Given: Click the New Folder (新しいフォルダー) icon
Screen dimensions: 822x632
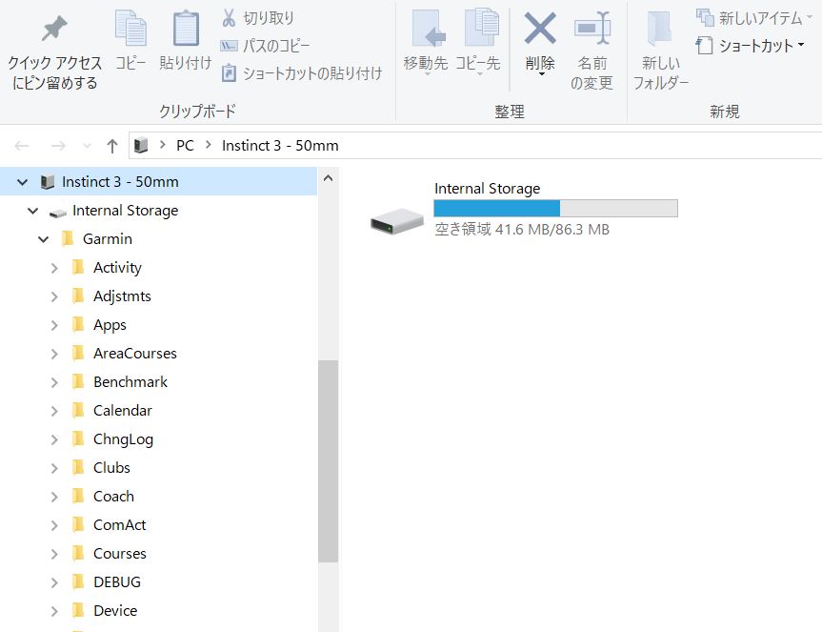Looking at the screenshot, I should (x=660, y=28).
